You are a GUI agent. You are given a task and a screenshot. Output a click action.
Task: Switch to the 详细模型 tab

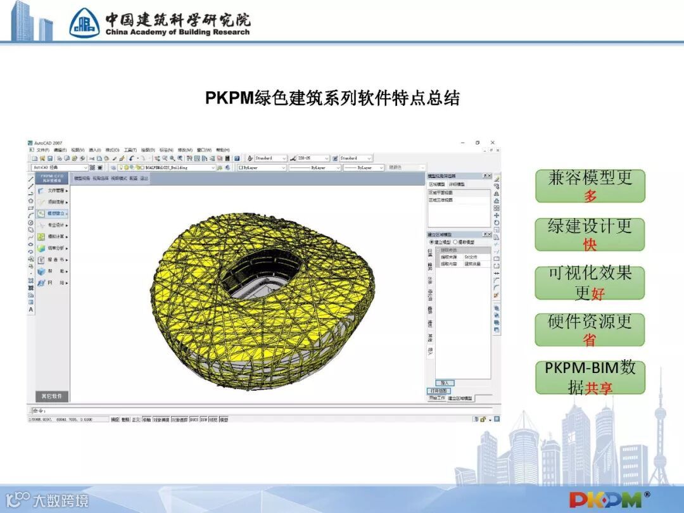pyautogui.click(x=457, y=184)
